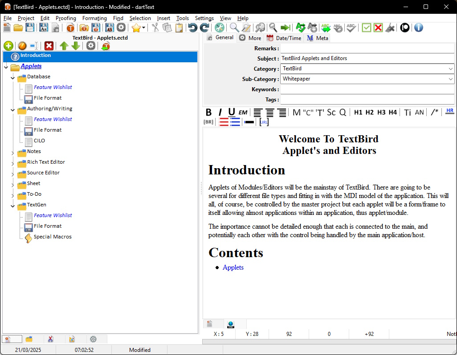Collapse the top-level Applets folder node
The image size is (457, 355).
coord(6,67)
